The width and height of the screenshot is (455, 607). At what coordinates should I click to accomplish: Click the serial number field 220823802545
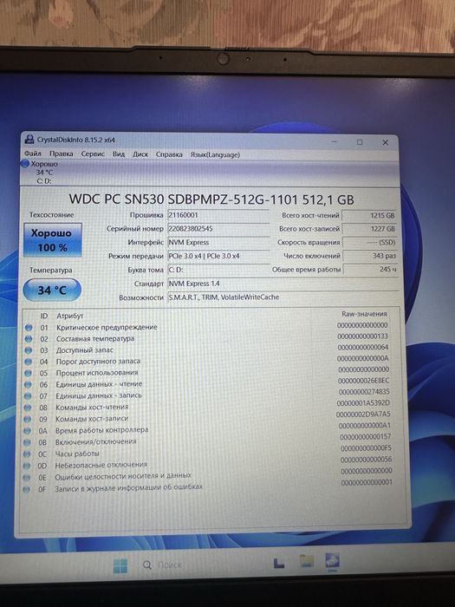(218, 228)
